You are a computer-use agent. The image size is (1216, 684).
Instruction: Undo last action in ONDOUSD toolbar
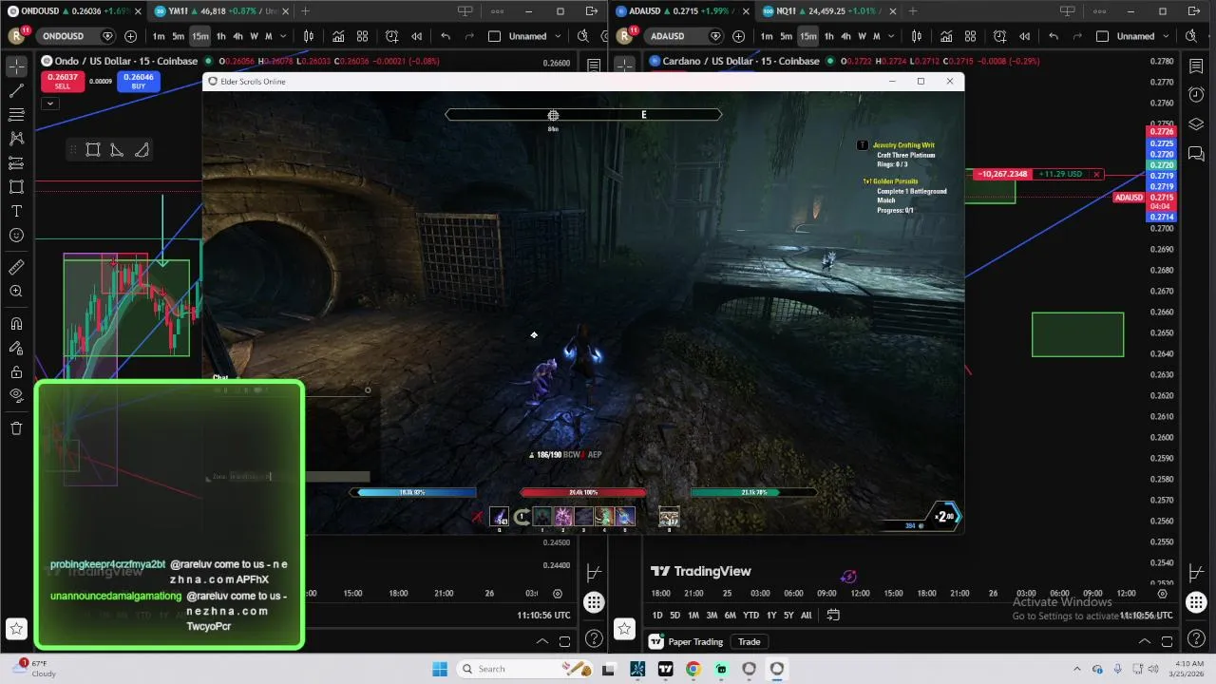click(446, 36)
